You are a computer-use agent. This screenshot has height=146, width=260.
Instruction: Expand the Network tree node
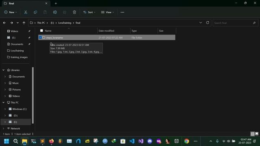(4, 129)
